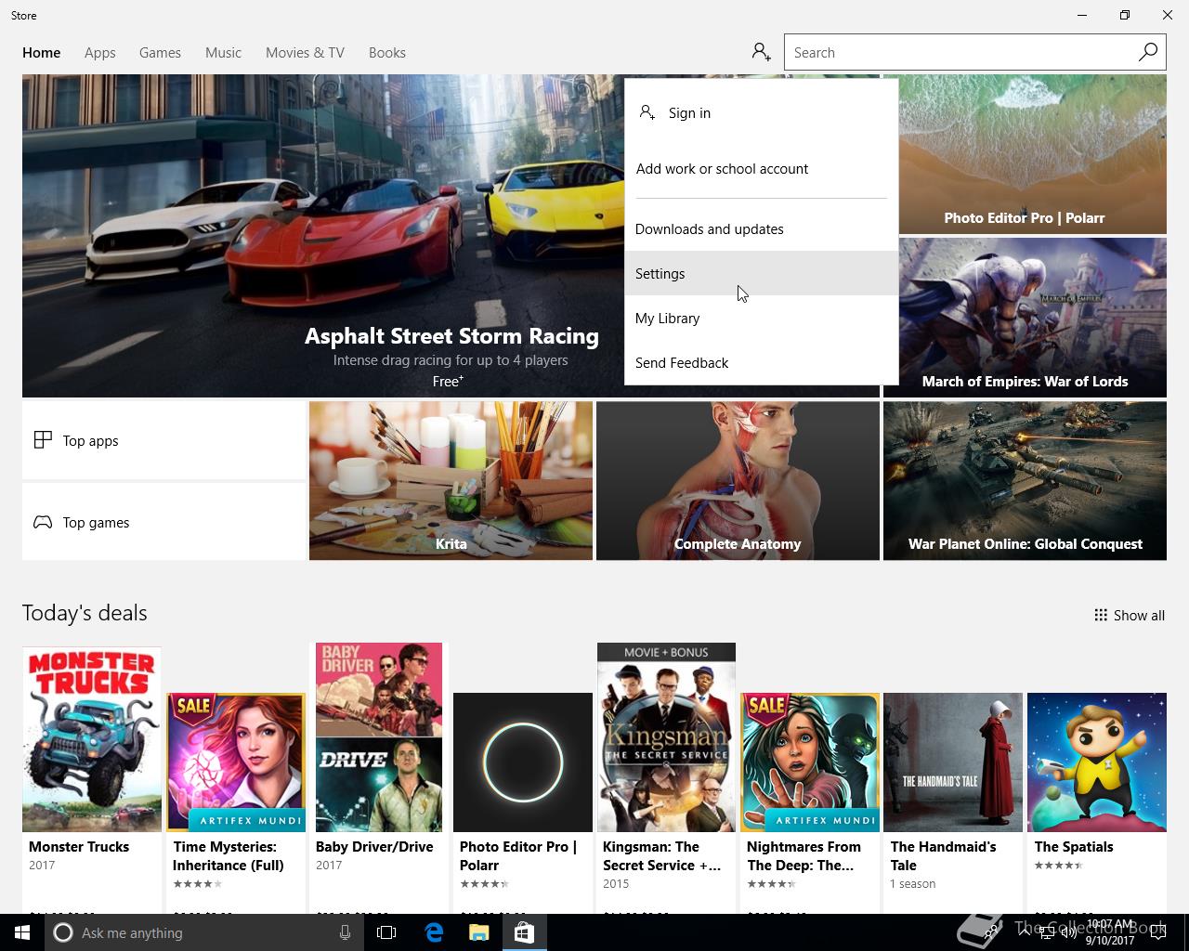The width and height of the screenshot is (1189, 951).
Task: Select Add work or school account
Action: (762, 168)
